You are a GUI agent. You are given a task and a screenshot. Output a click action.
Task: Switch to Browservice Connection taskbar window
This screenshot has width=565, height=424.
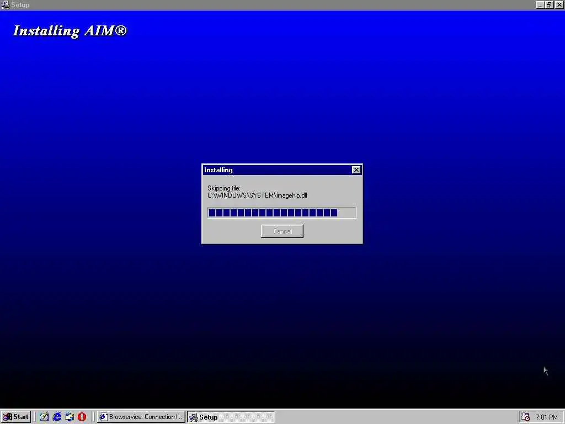(x=141, y=417)
